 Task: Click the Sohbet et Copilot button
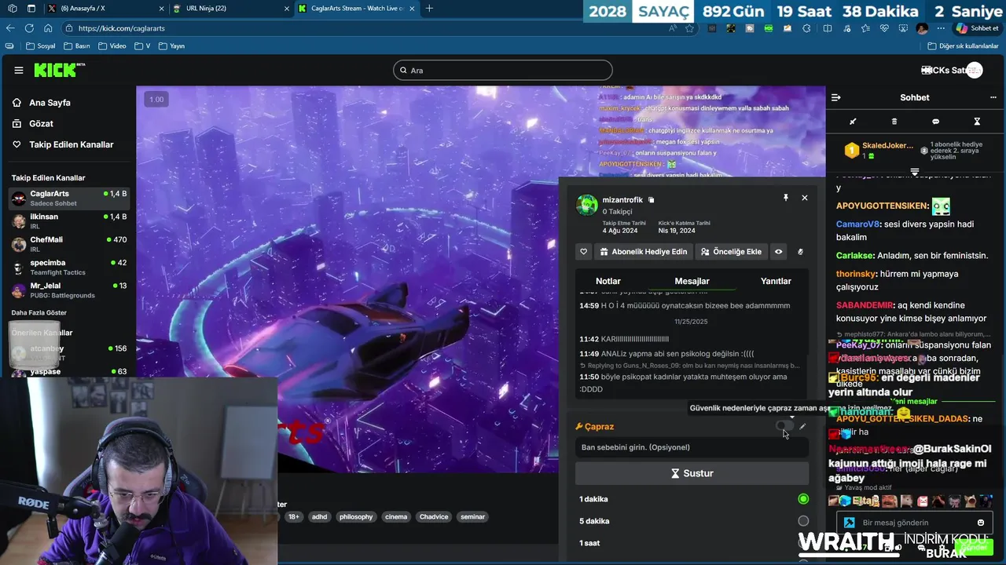point(977,28)
